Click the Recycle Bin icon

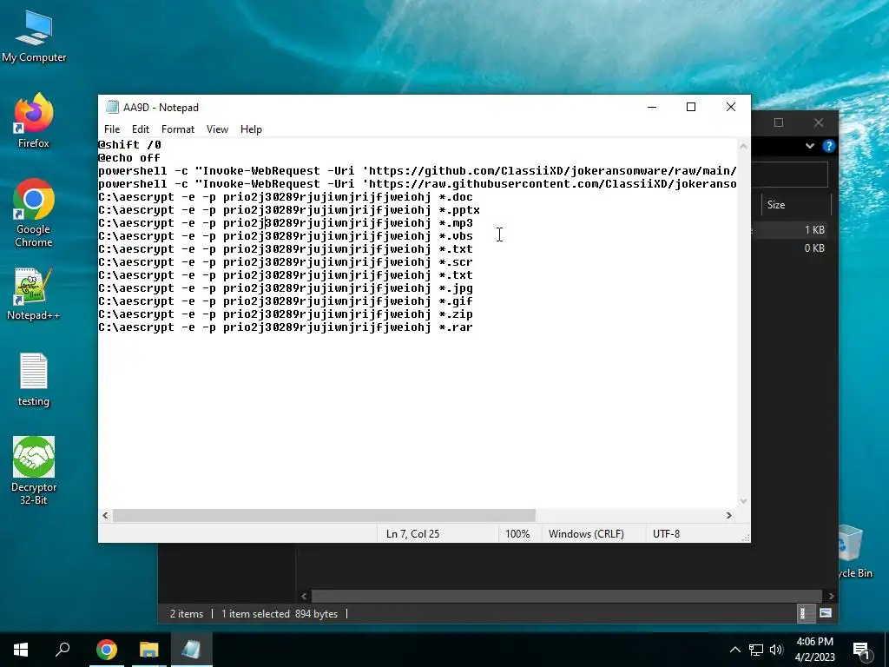(853, 551)
